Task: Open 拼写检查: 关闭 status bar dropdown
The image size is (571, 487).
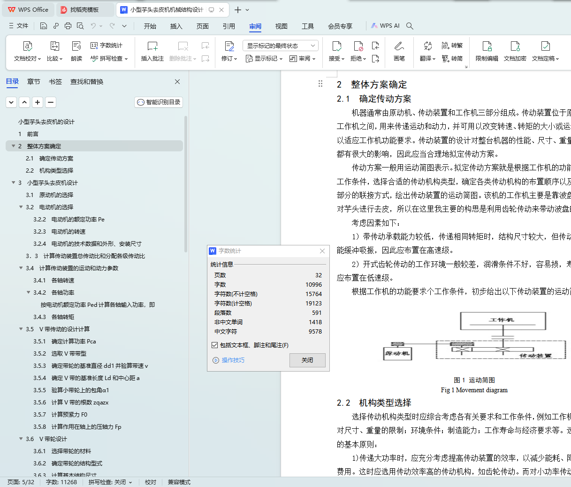Action: tap(110, 482)
